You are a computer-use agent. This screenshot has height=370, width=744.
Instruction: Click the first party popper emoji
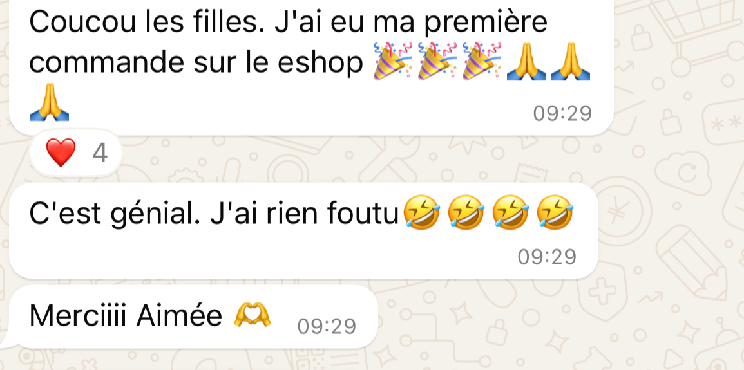(390, 61)
